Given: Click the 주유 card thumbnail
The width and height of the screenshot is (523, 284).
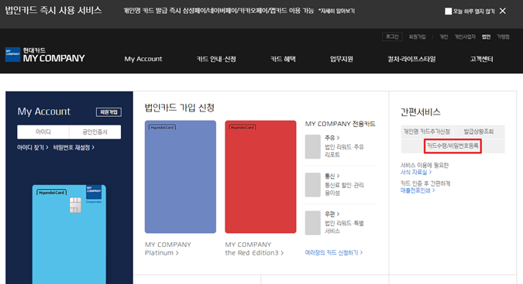Looking at the screenshot, I should [313, 146].
